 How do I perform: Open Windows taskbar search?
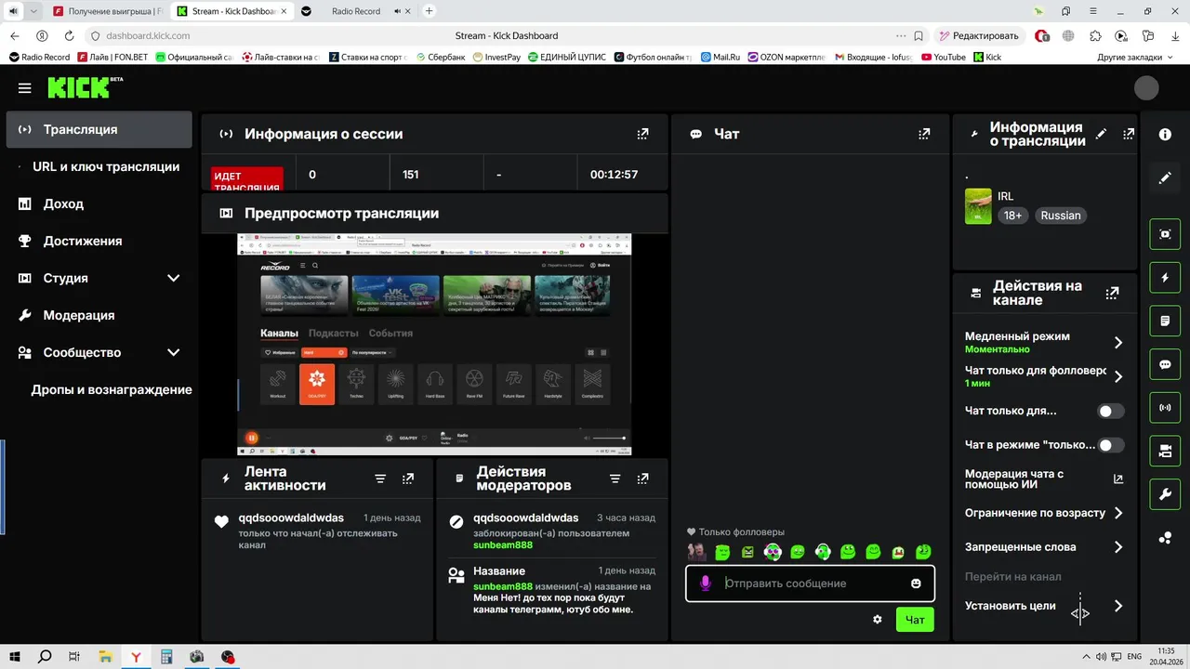point(45,657)
